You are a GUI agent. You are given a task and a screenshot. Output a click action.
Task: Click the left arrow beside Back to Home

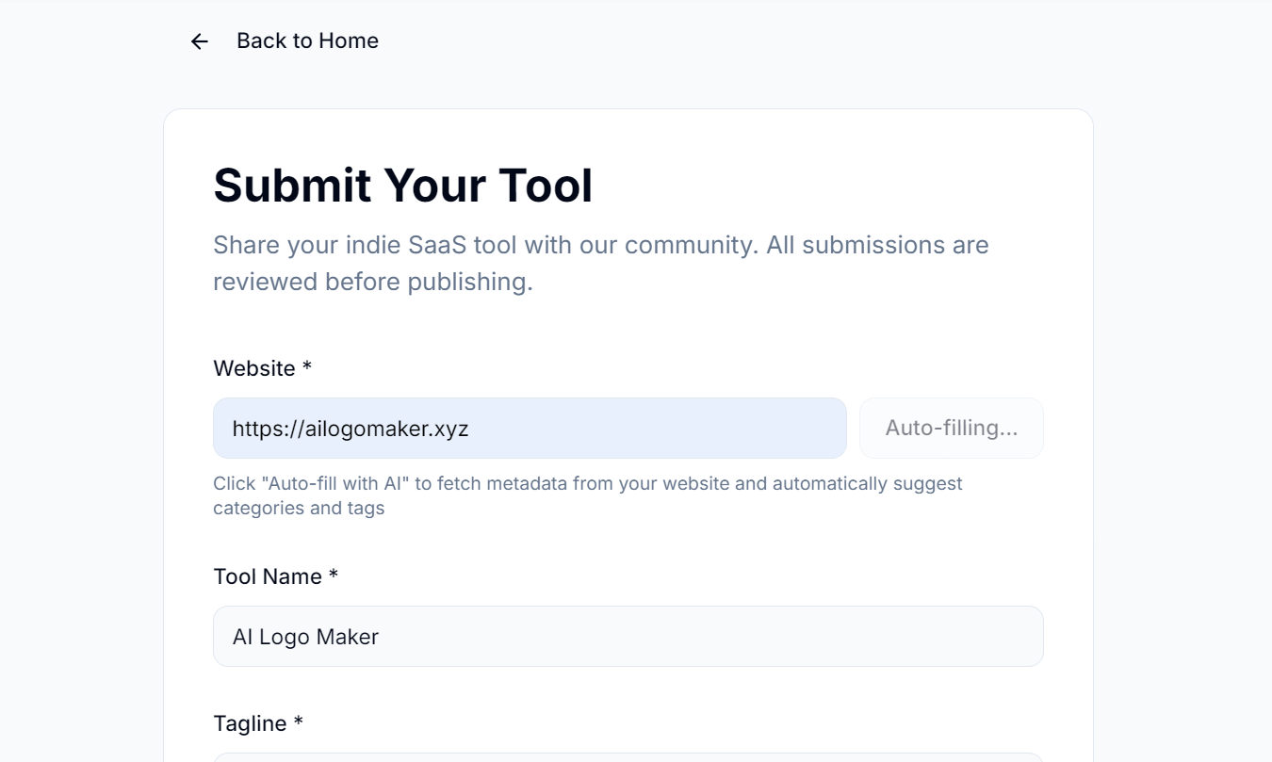[198, 41]
